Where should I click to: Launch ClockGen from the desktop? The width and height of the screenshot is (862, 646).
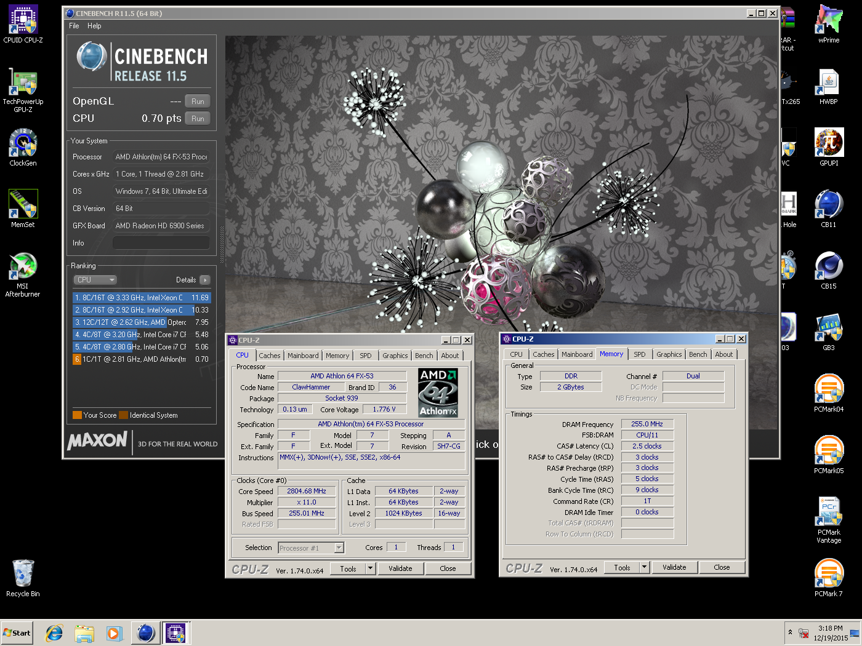(23, 148)
